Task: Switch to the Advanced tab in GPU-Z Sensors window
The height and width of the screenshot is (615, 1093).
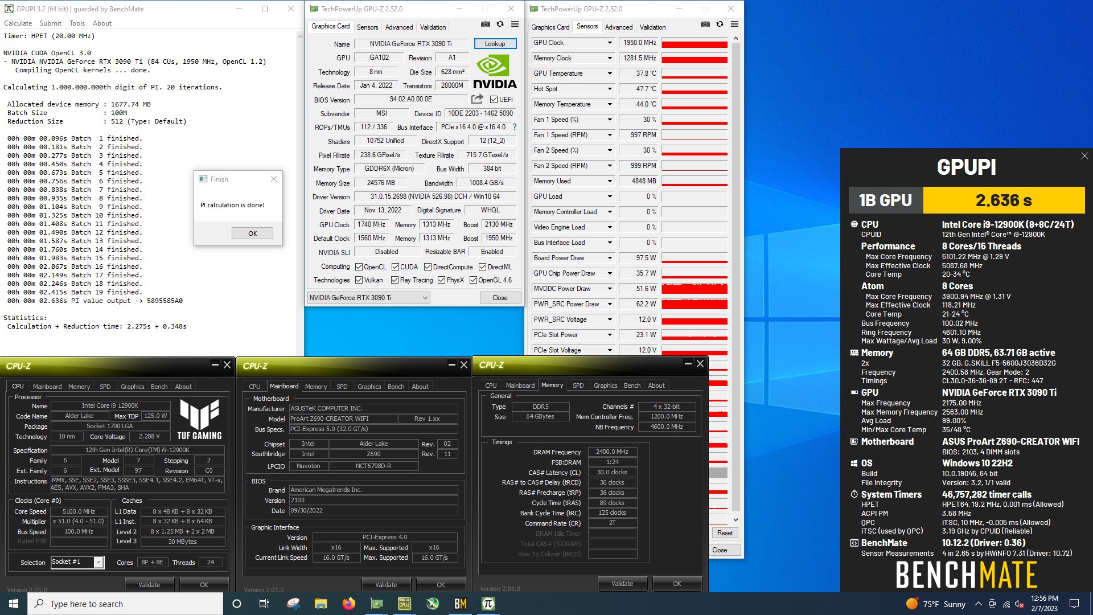Action: pyautogui.click(x=619, y=27)
